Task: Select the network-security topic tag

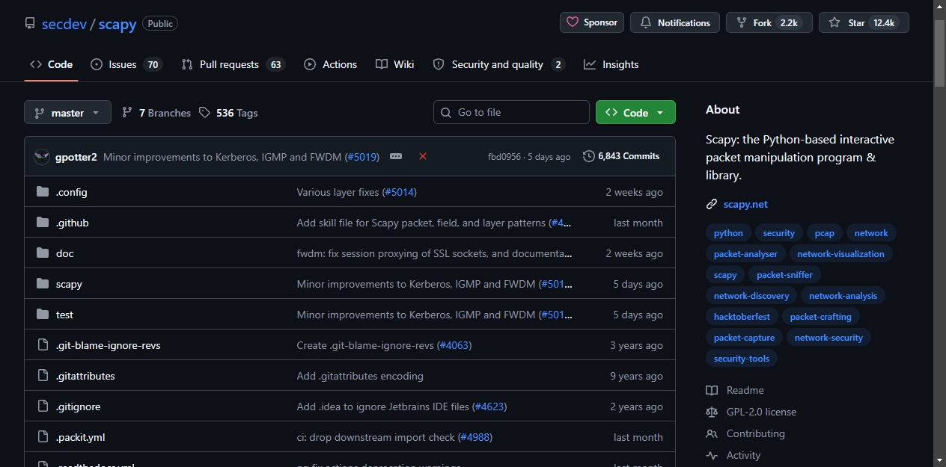Action: point(828,338)
